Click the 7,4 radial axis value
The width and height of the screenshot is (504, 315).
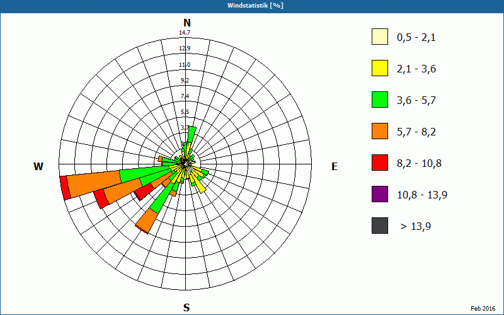click(x=185, y=96)
